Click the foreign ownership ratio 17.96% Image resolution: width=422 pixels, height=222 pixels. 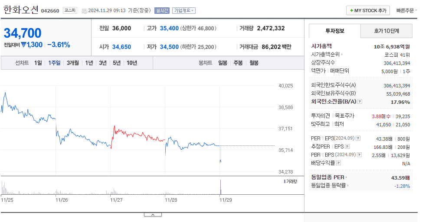click(400, 102)
